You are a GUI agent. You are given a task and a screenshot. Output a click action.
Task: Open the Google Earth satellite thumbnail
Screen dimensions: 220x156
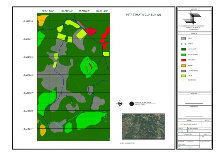(x=143, y=126)
